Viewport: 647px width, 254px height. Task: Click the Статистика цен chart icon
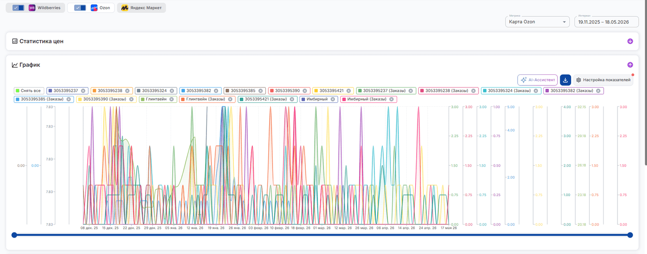pos(15,41)
